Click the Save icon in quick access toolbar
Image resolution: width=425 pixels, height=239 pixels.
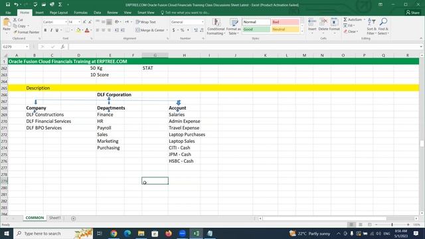[8, 5]
